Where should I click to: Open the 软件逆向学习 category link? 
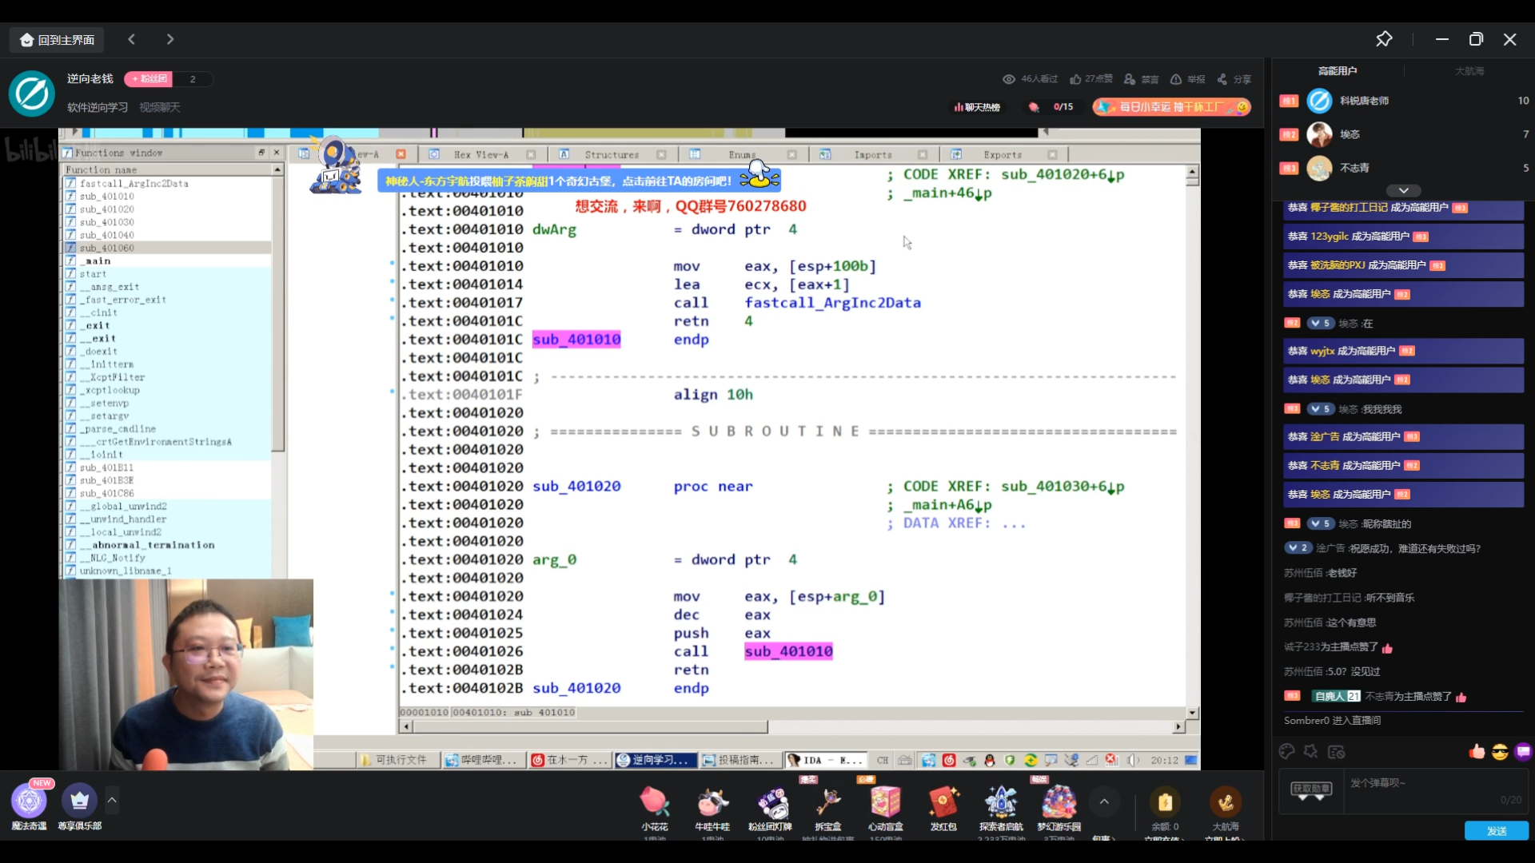pyautogui.click(x=98, y=107)
